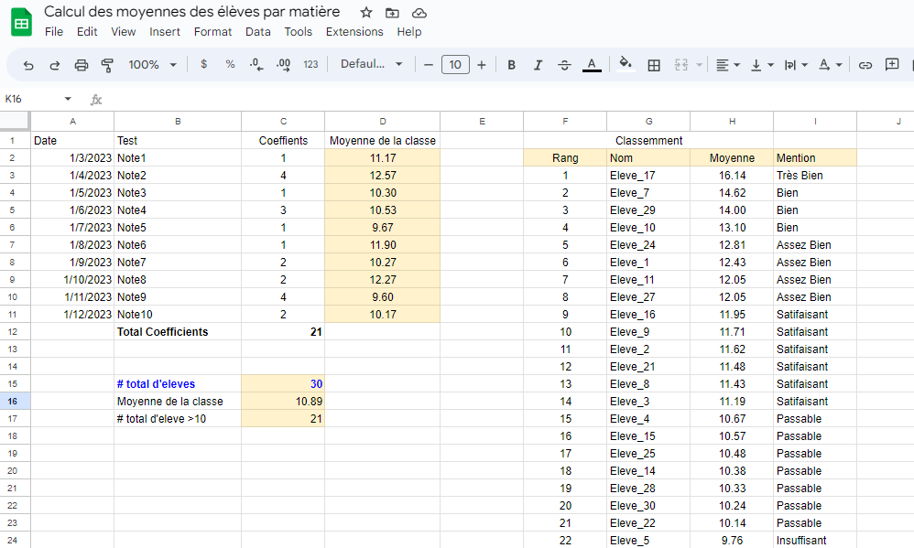Screen dimensions: 914x548
Task: Open the text color picker
Action: (592, 65)
